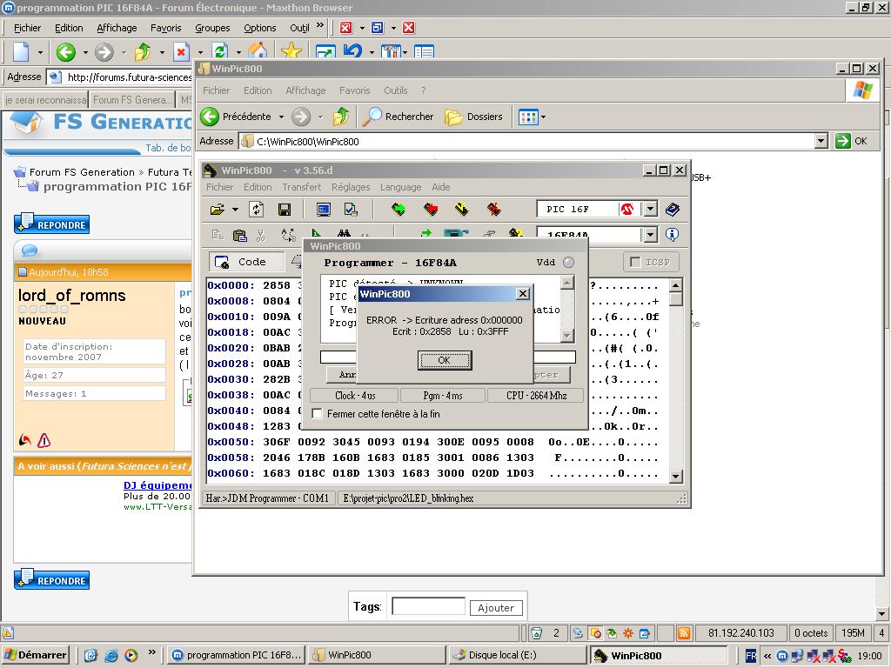
Task: Click the verify device yellow chip icon
Action: [462, 210]
